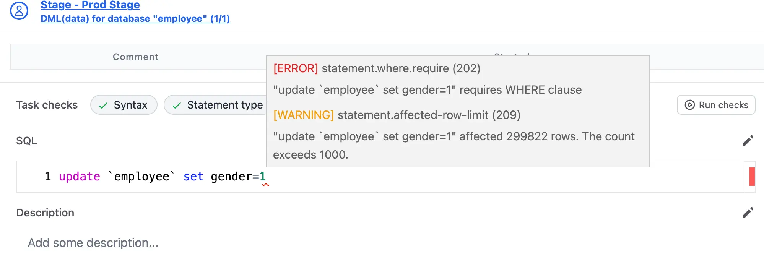Click the Syntax check badge

(124, 105)
